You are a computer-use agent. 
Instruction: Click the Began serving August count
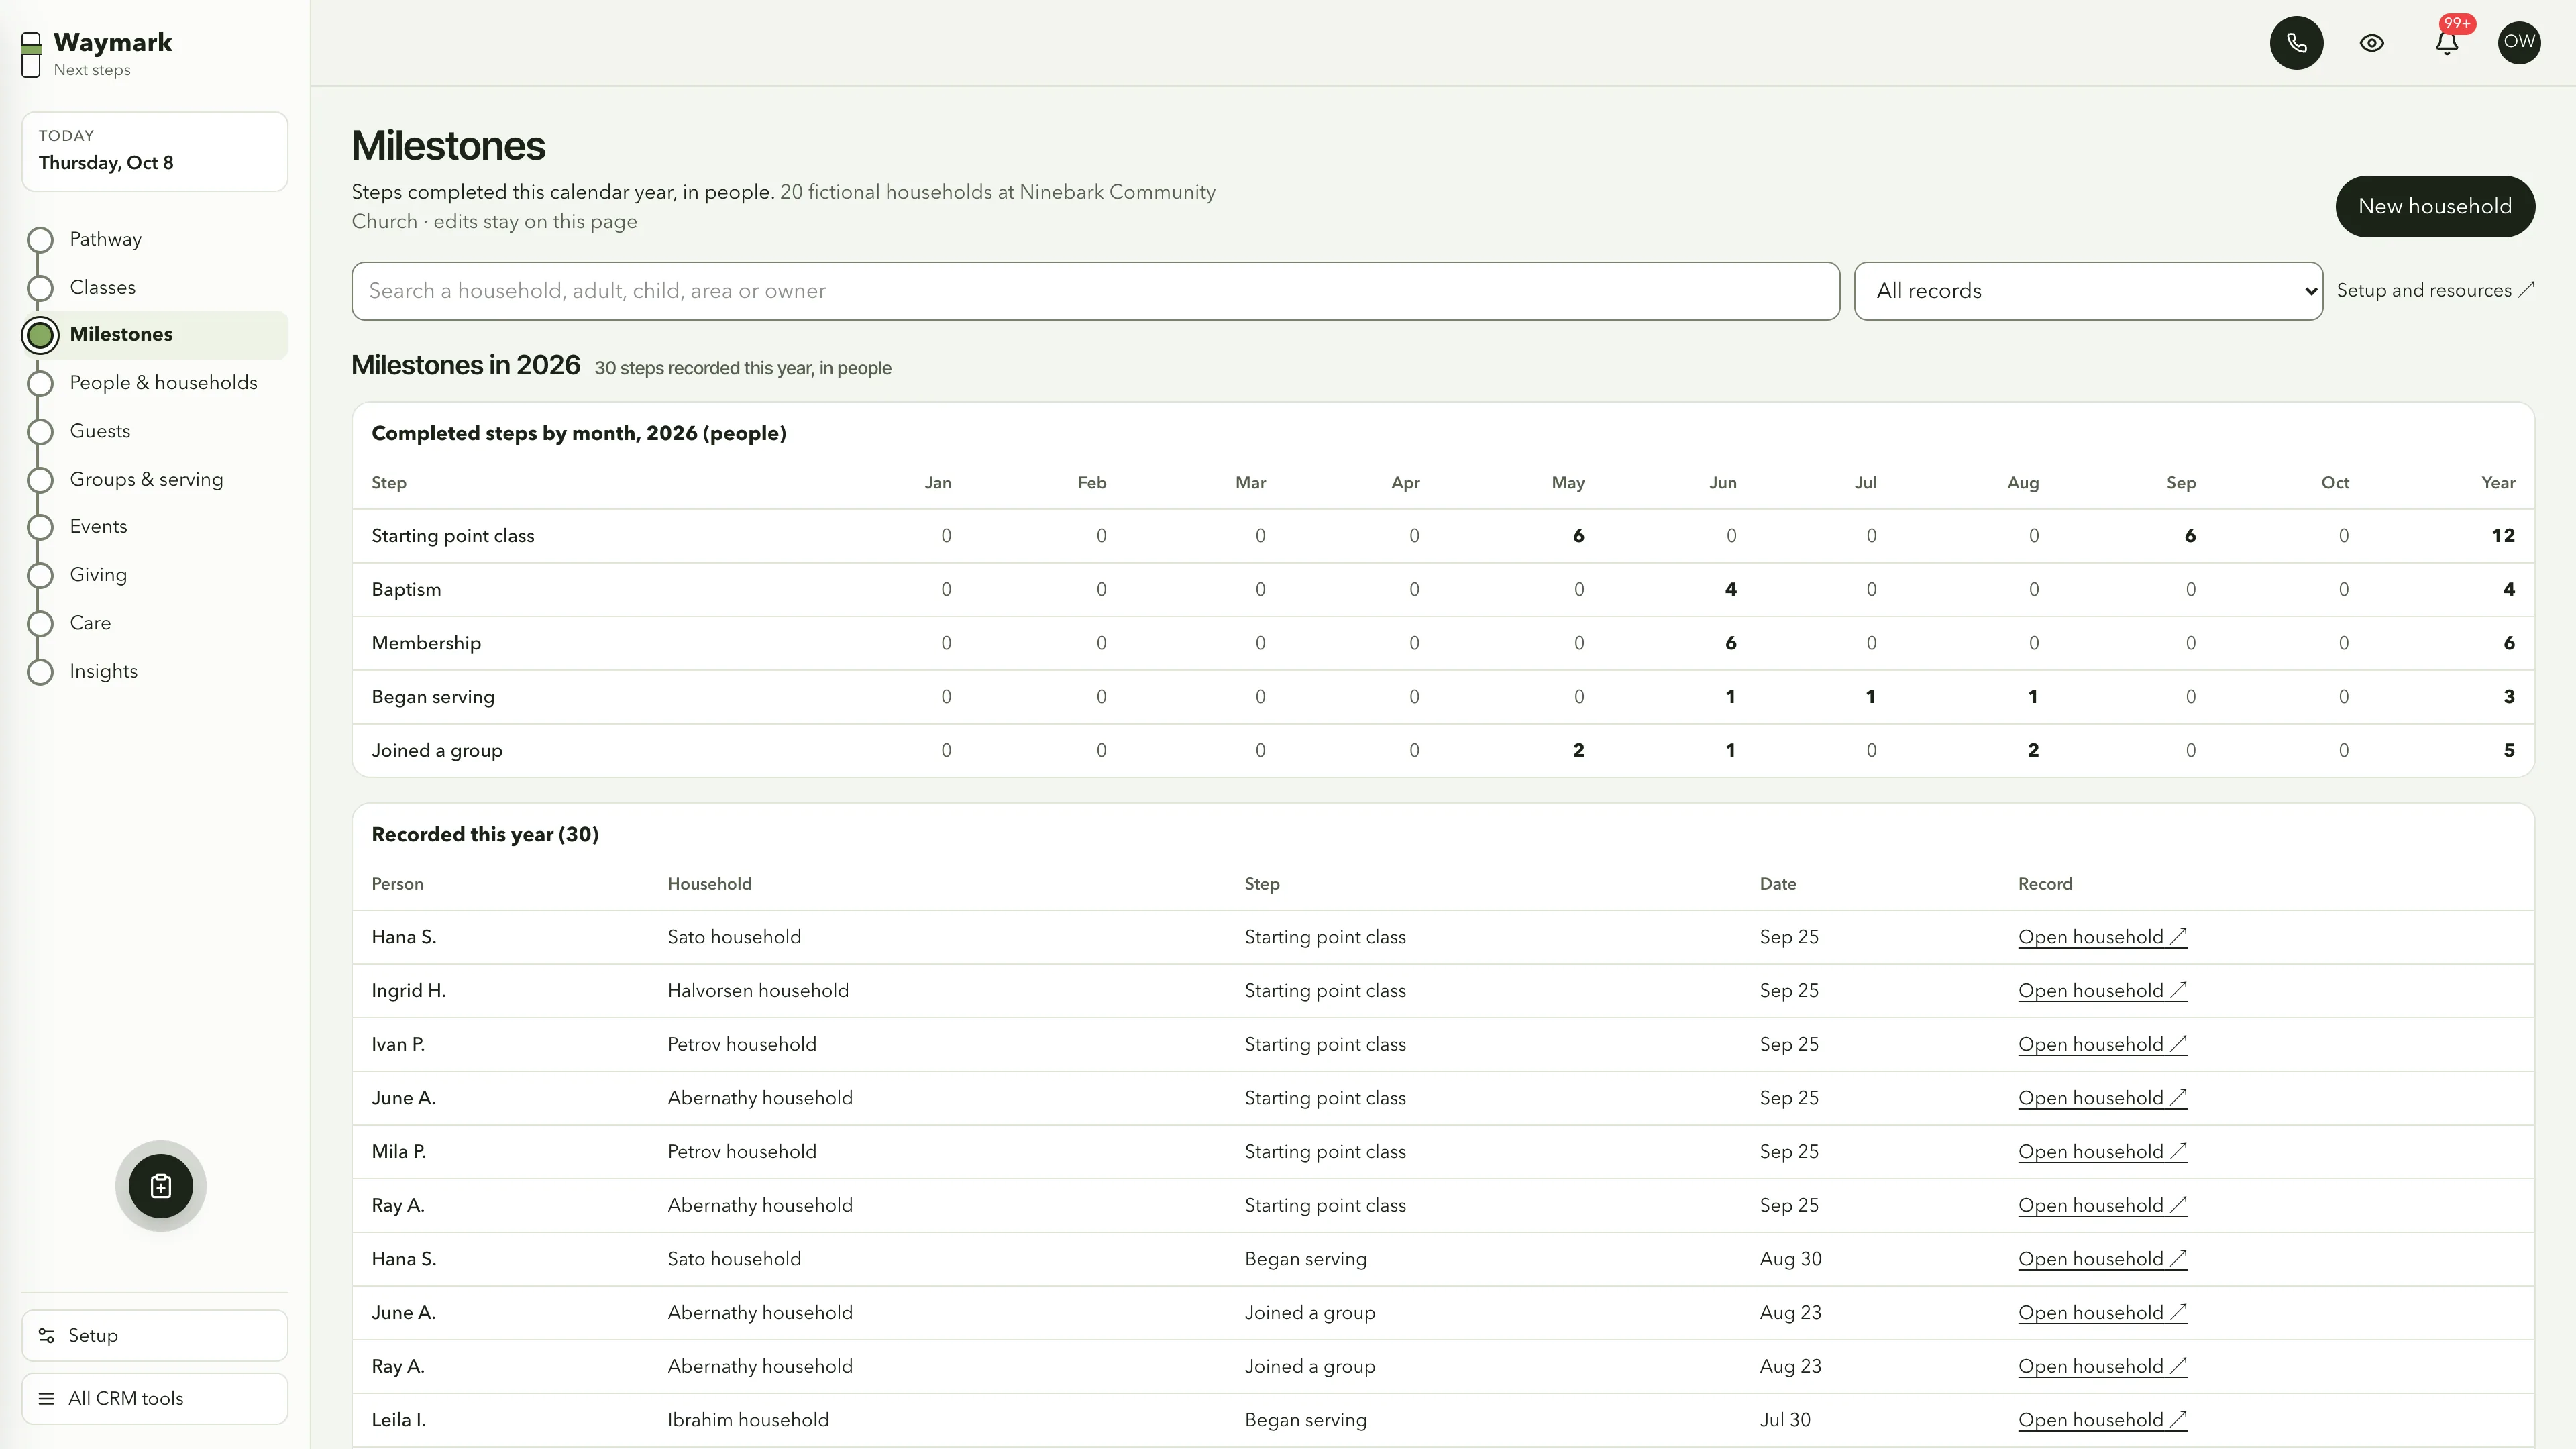coord(2032,697)
